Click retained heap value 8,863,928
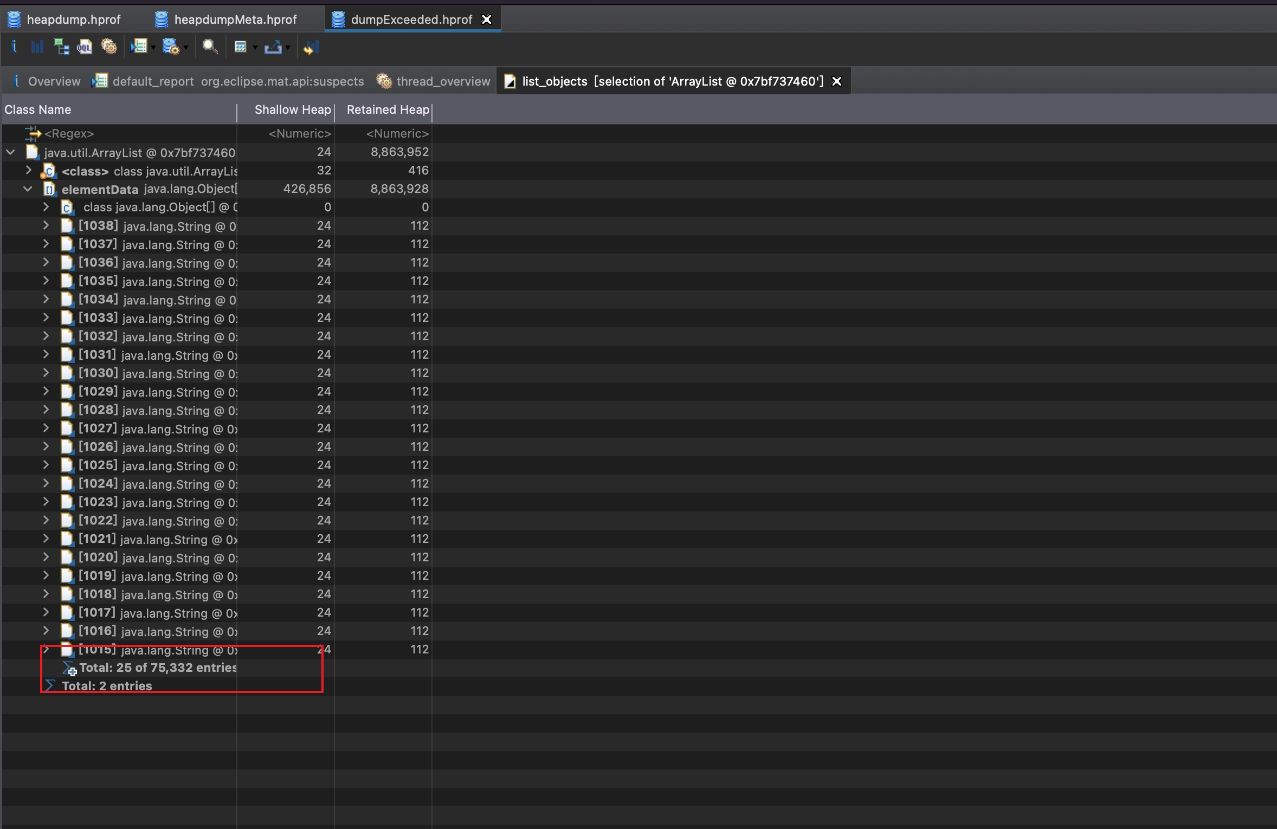 pos(399,189)
